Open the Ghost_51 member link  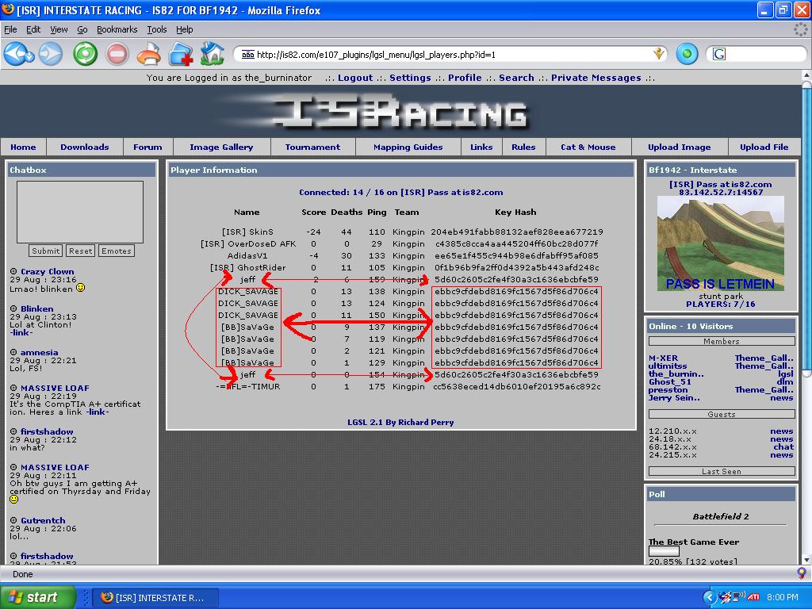(669, 381)
